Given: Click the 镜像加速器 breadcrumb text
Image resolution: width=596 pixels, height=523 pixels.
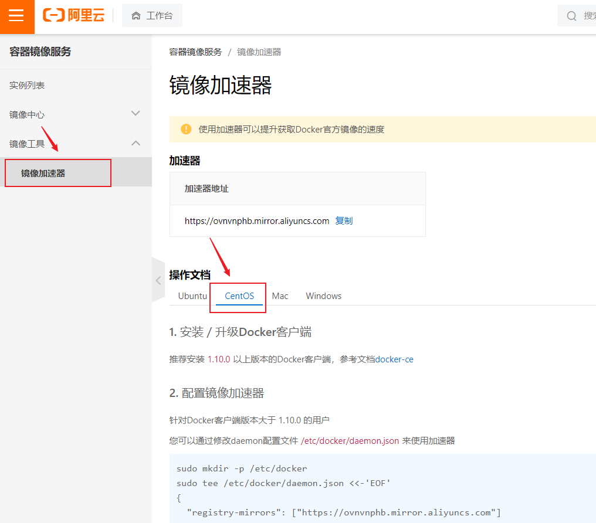Looking at the screenshot, I should coord(259,52).
